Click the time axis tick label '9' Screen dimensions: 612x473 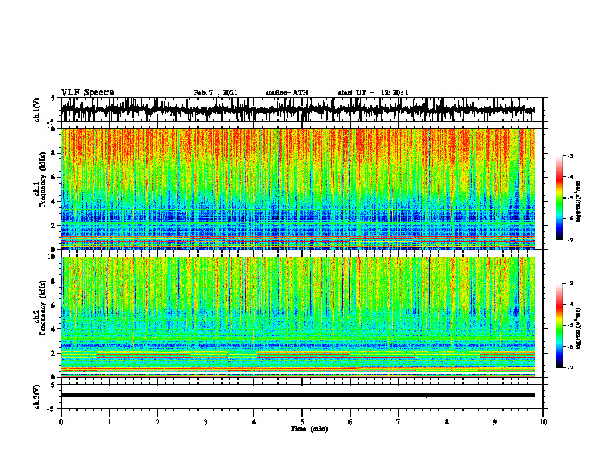coord(495,422)
